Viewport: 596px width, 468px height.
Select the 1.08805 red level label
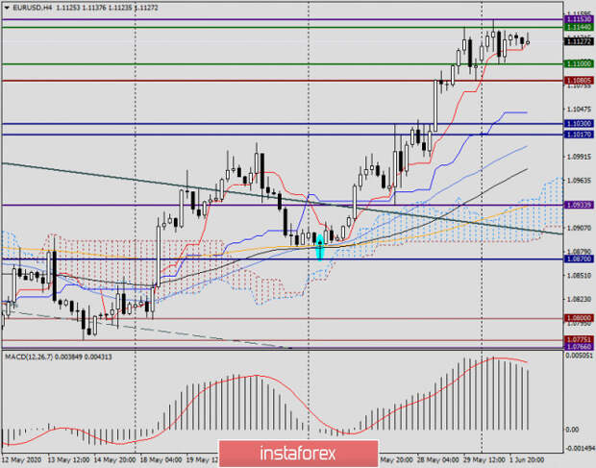tap(579, 81)
